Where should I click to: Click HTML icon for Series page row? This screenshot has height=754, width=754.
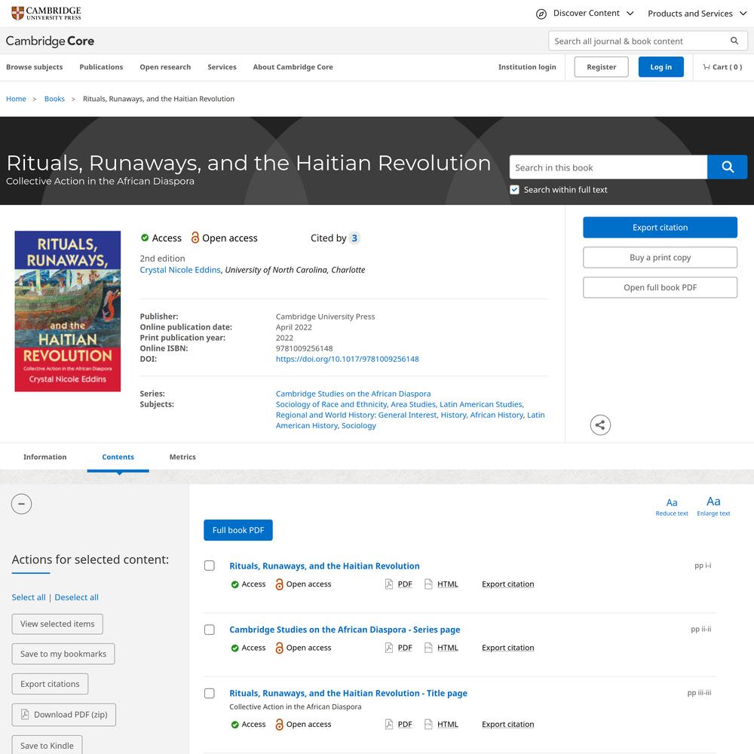(428, 648)
